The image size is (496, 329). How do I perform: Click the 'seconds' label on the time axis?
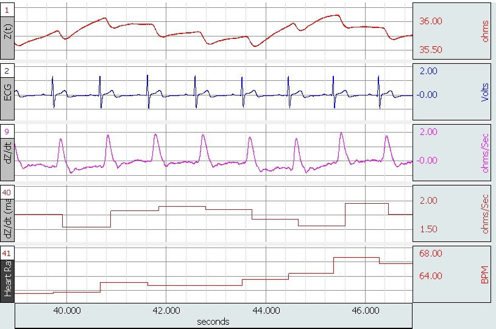pos(213,321)
